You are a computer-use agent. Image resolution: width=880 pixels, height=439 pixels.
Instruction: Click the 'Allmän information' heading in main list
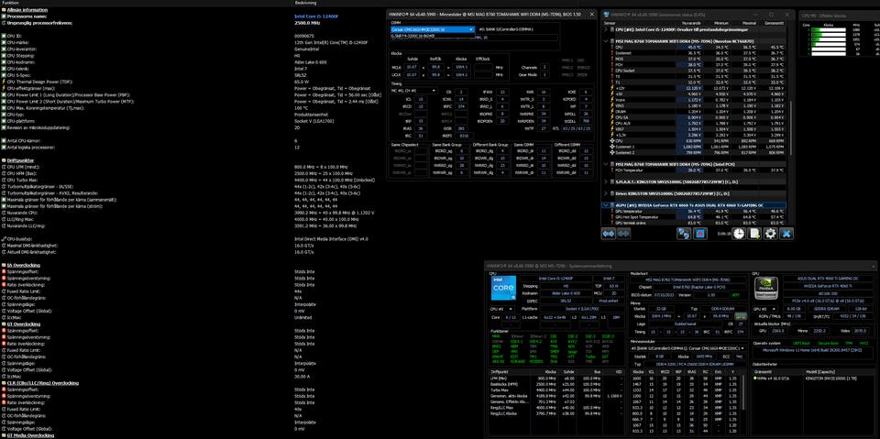[x=27, y=10]
